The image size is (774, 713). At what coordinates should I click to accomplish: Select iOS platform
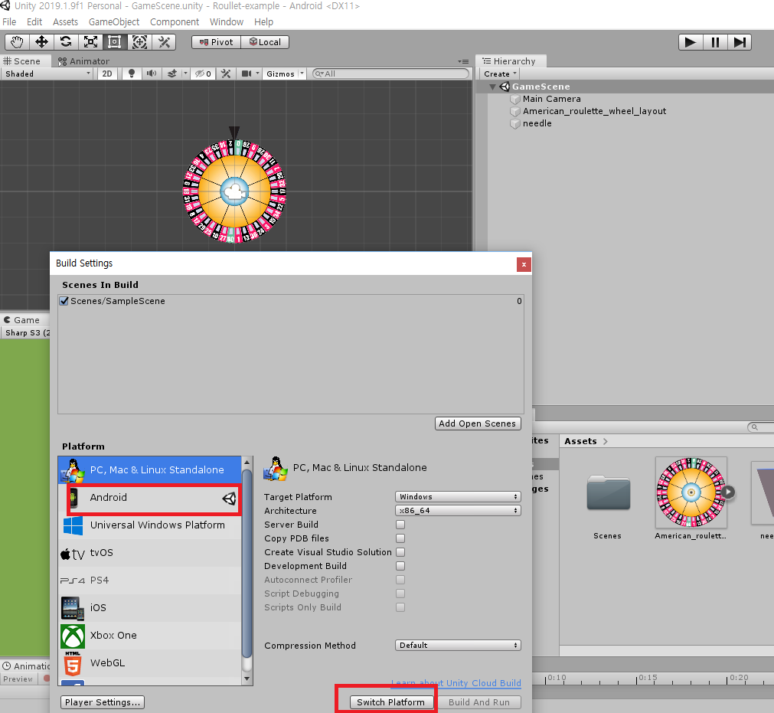(x=149, y=608)
